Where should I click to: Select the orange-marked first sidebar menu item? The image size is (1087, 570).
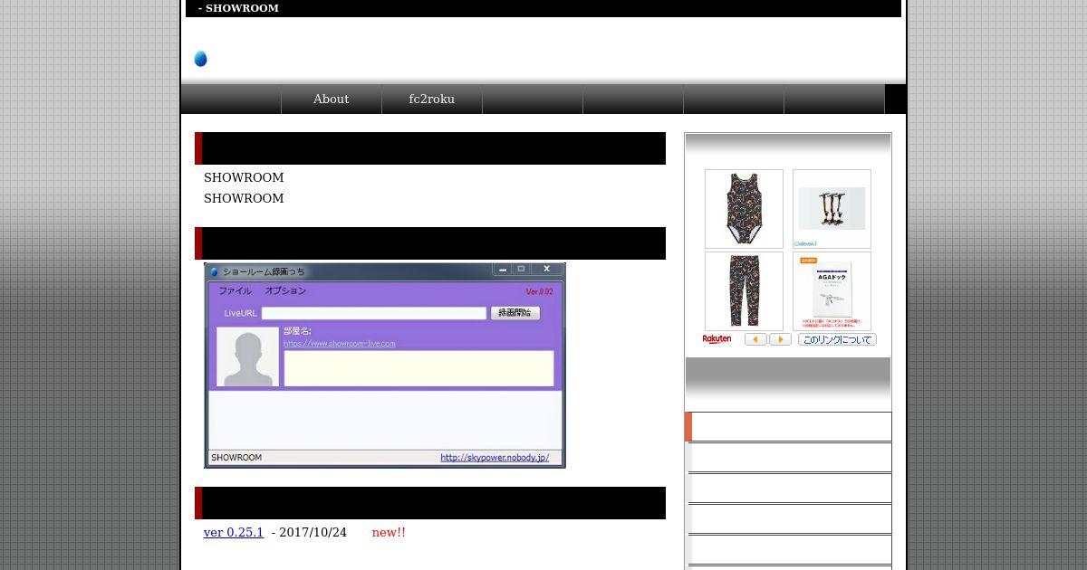pos(788,426)
